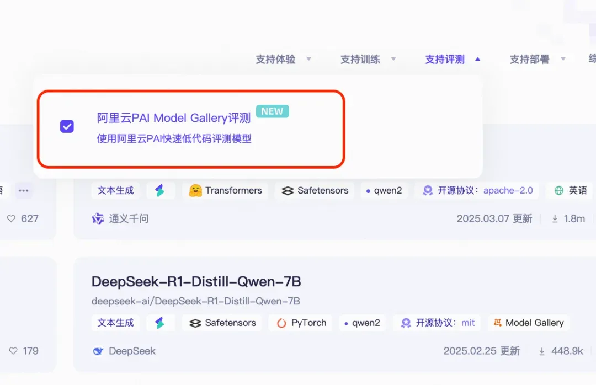This screenshot has width=596, height=385.
Task: Click the 2025.03.07 更新 date text
Action: click(x=494, y=218)
